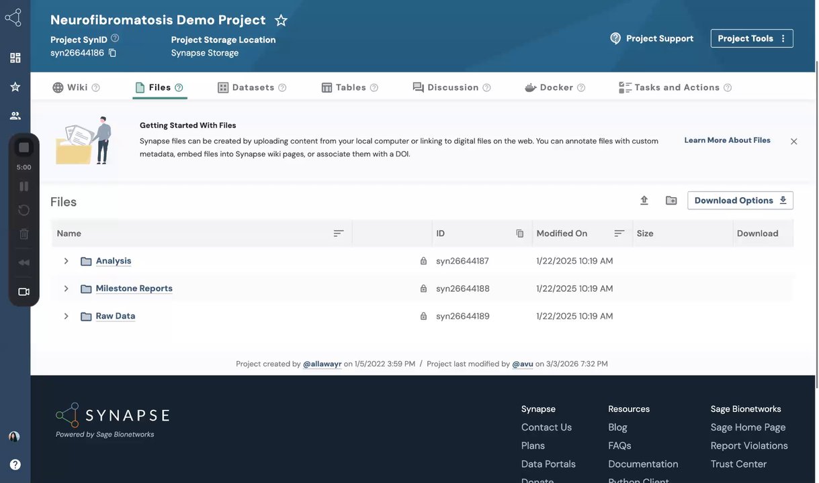Click the add new folder icon

(671, 201)
